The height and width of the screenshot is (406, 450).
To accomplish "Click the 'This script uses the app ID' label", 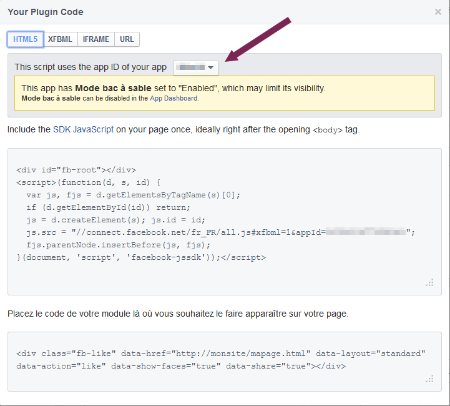I will pos(90,67).
